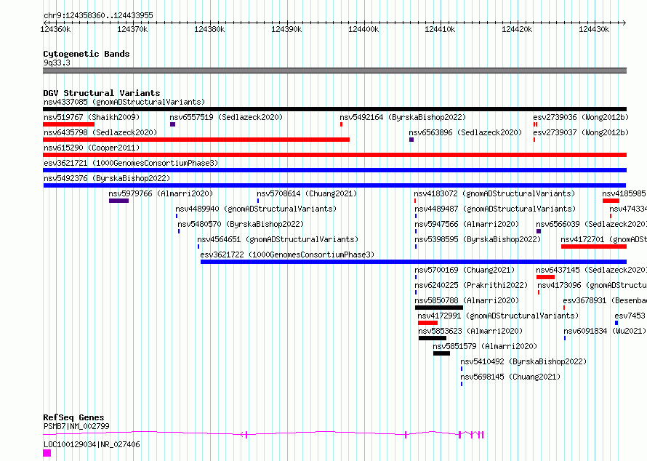Click the red bar under nsv615290

pos(334,155)
